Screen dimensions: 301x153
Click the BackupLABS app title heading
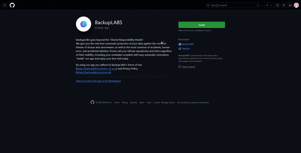108,22
